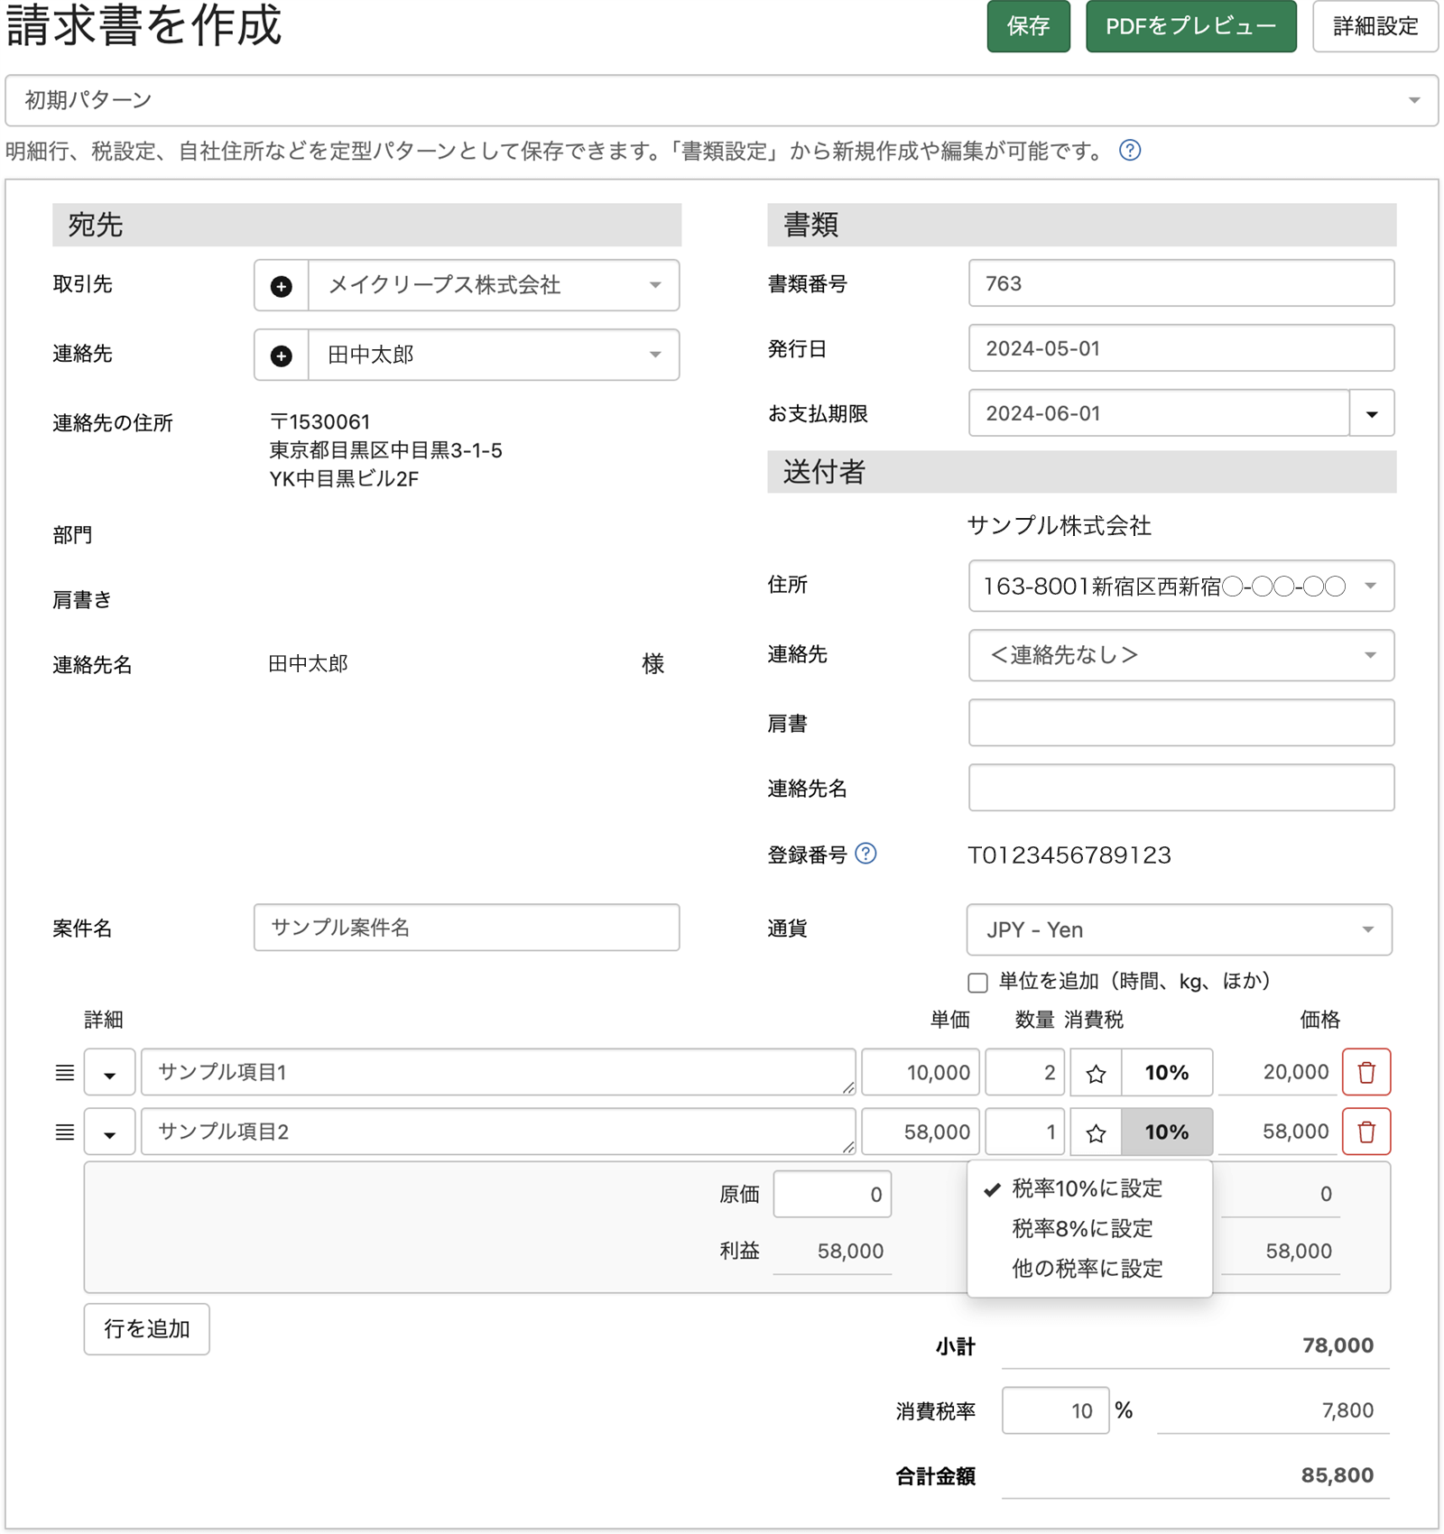Image resolution: width=1444 pixels, height=1534 pixels.
Task: Click the star icon on サンプル項目1 row
Action: (x=1097, y=1073)
